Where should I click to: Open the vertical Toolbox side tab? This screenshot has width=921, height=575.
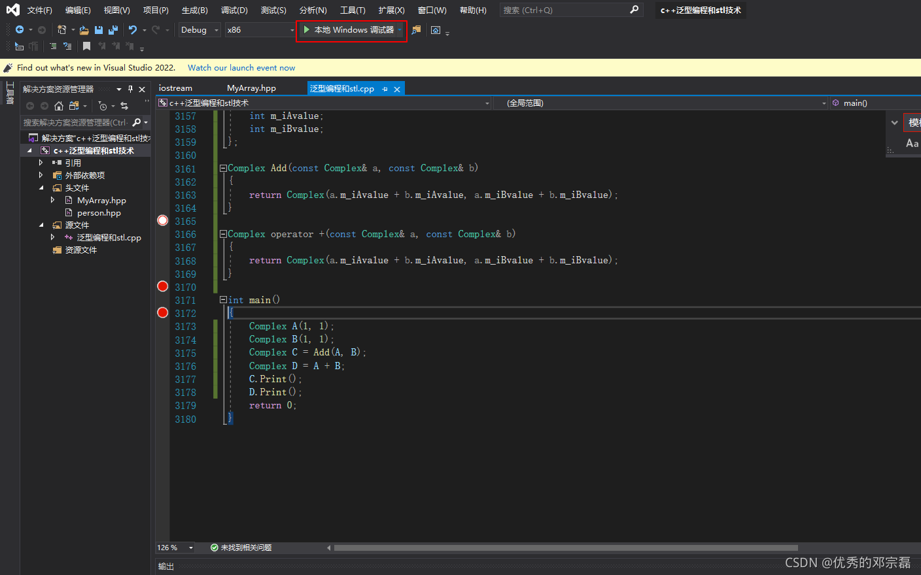(x=10, y=93)
